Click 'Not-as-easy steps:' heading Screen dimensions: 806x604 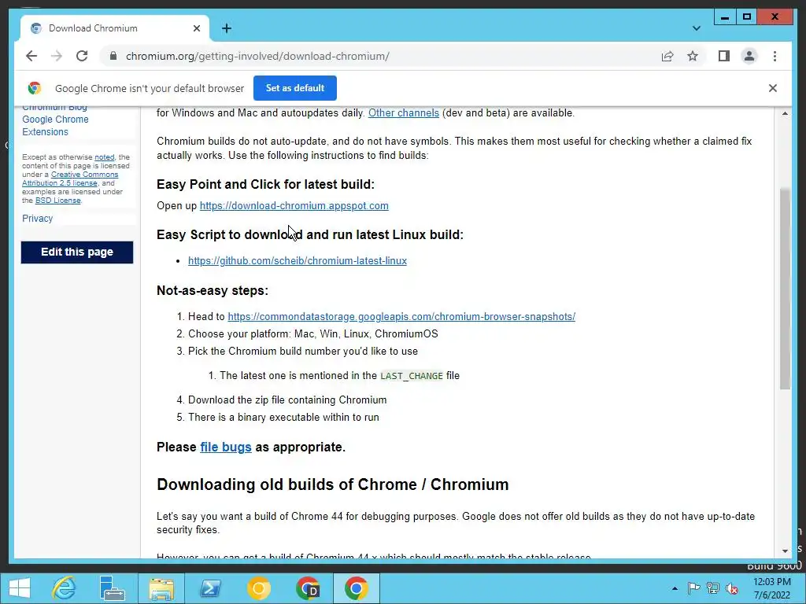(x=213, y=291)
